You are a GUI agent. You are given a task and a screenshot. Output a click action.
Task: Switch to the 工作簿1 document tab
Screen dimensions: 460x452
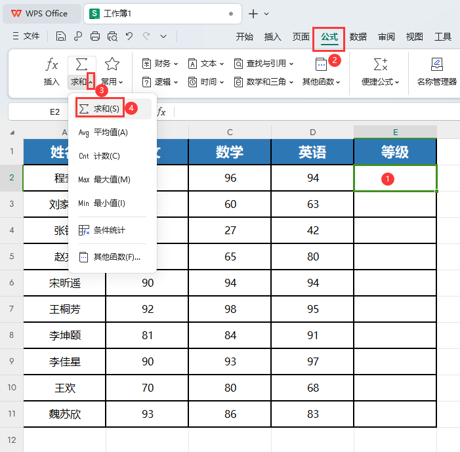tap(163, 14)
